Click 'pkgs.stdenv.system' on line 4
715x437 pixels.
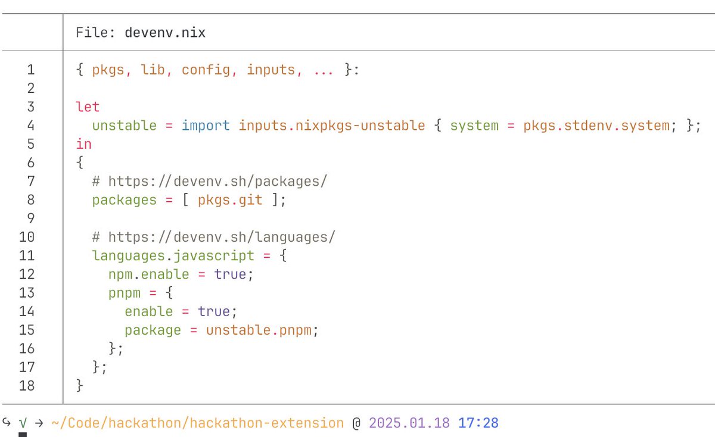596,126
